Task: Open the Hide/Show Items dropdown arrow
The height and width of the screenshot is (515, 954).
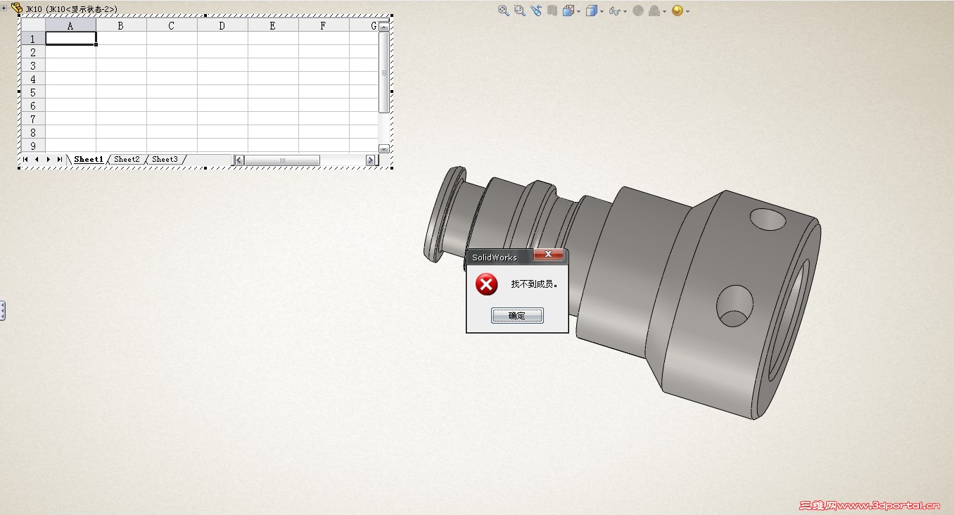Action: click(x=625, y=11)
